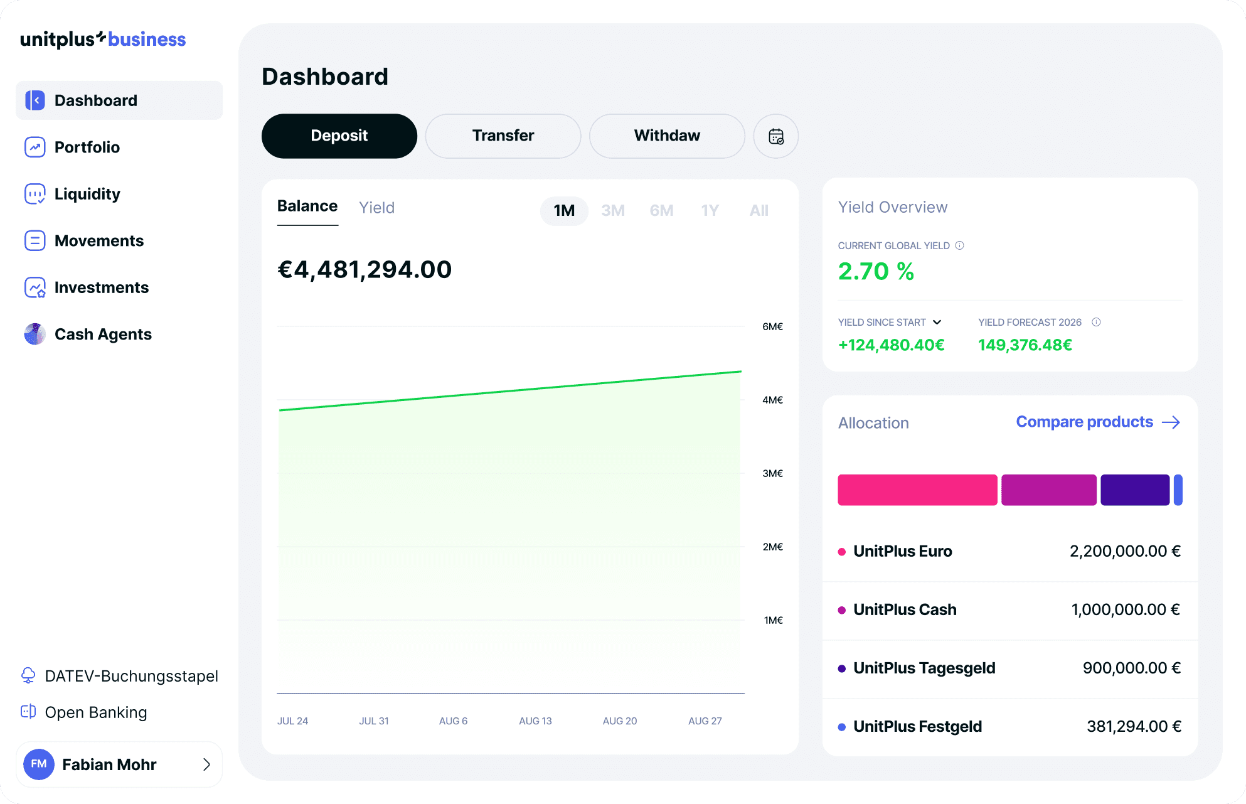Select the 6M time range
Screen dimensions: 1246x804
click(x=661, y=210)
